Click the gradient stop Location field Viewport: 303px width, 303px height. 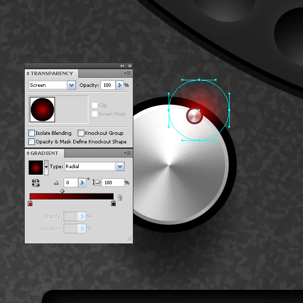tap(71, 229)
